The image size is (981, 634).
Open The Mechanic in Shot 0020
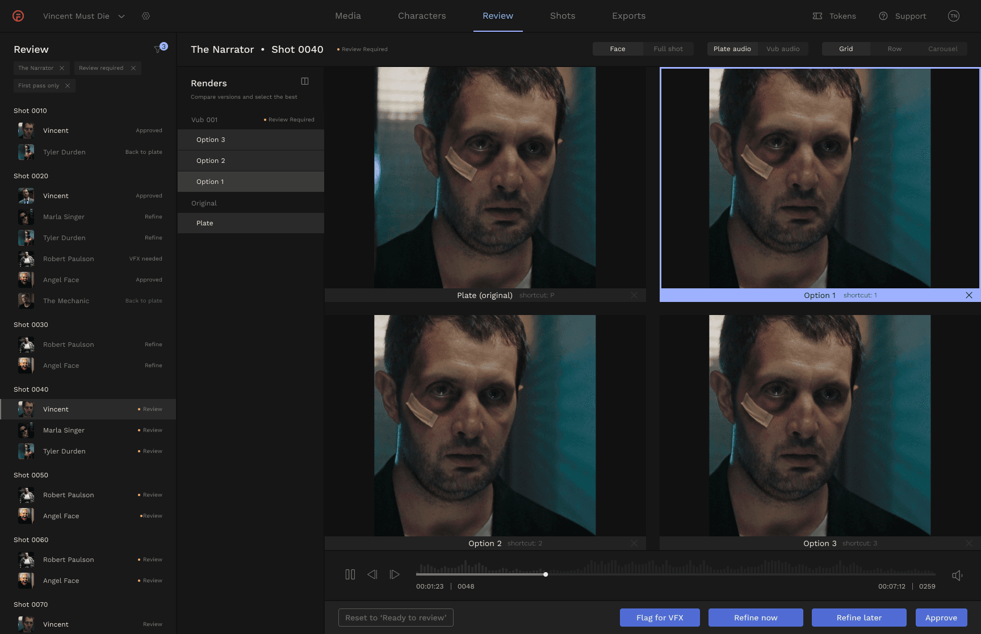88,301
